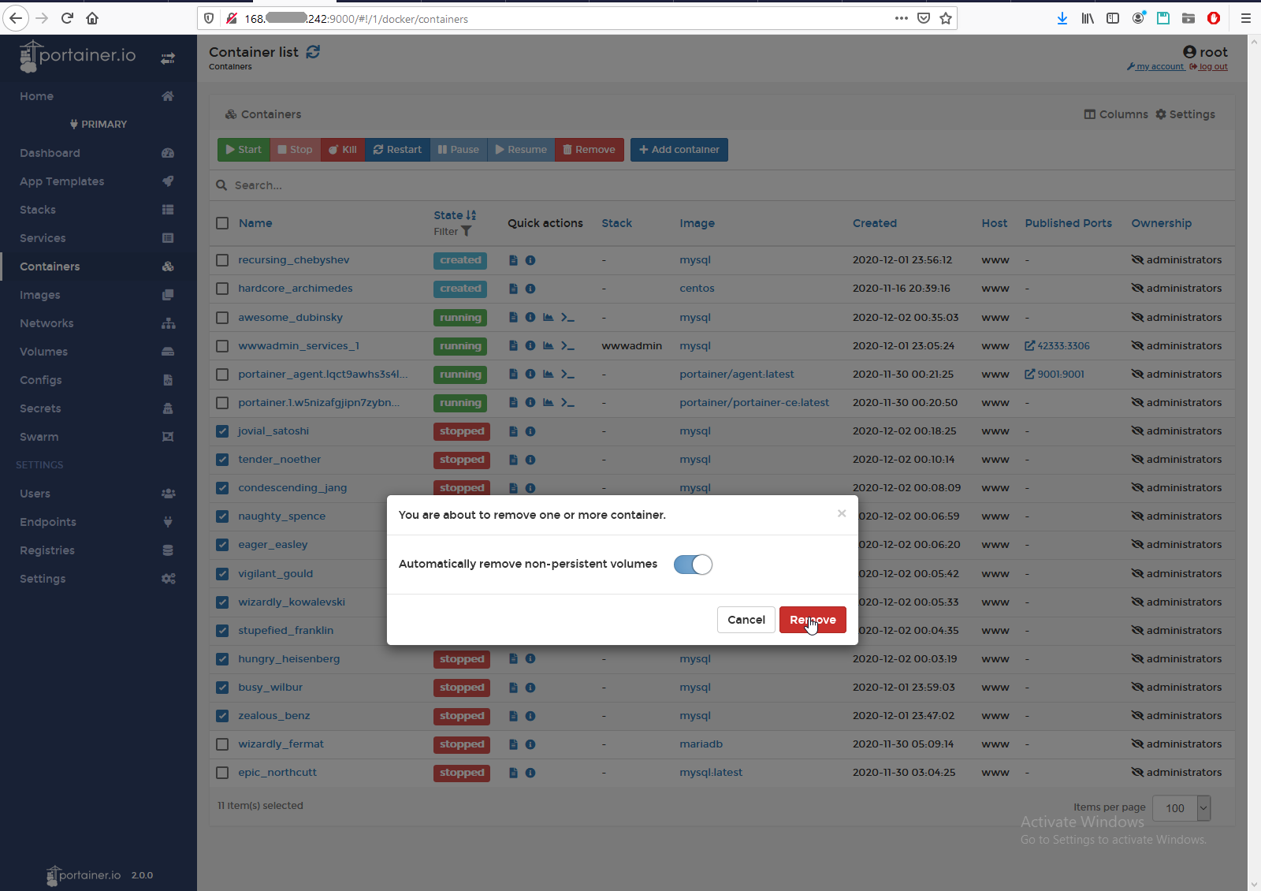Viewport: 1261px width, 891px height.
Task: Open stats chart icon for awesome_dubinsky
Action: coord(548,318)
